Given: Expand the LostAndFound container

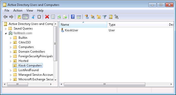Looking at the screenshot, I should [11, 70].
